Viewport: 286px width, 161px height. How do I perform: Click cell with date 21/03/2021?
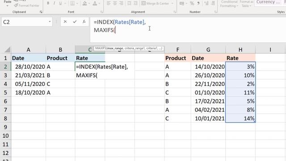(x=29, y=75)
